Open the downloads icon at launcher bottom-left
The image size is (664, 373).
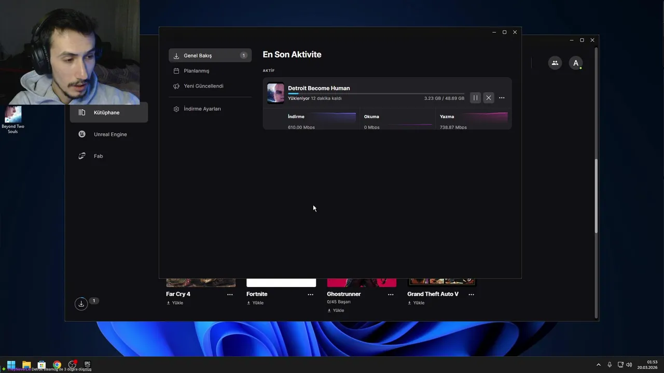(81, 304)
